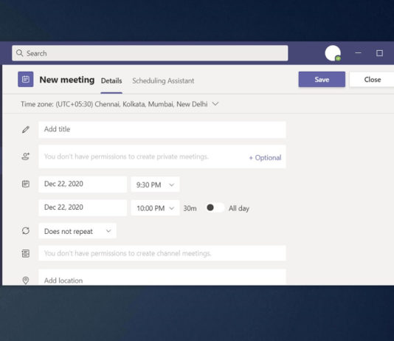Open the user profile avatar
394x341 pixels.
pyautogui.click(x=333, y=53)
